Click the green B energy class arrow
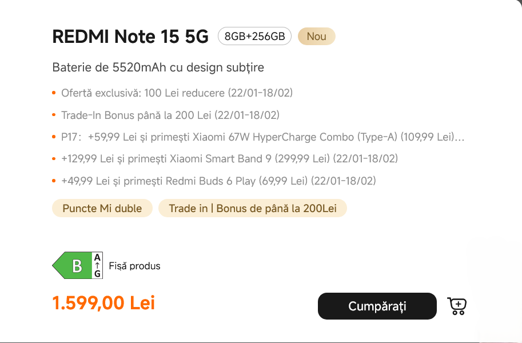Screen dimensions: 522x343 click(73, 266)
